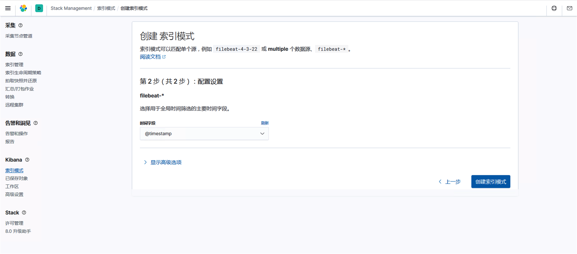
Task: Go to Stack Management breadcrumb
Action: coord(71,8)
